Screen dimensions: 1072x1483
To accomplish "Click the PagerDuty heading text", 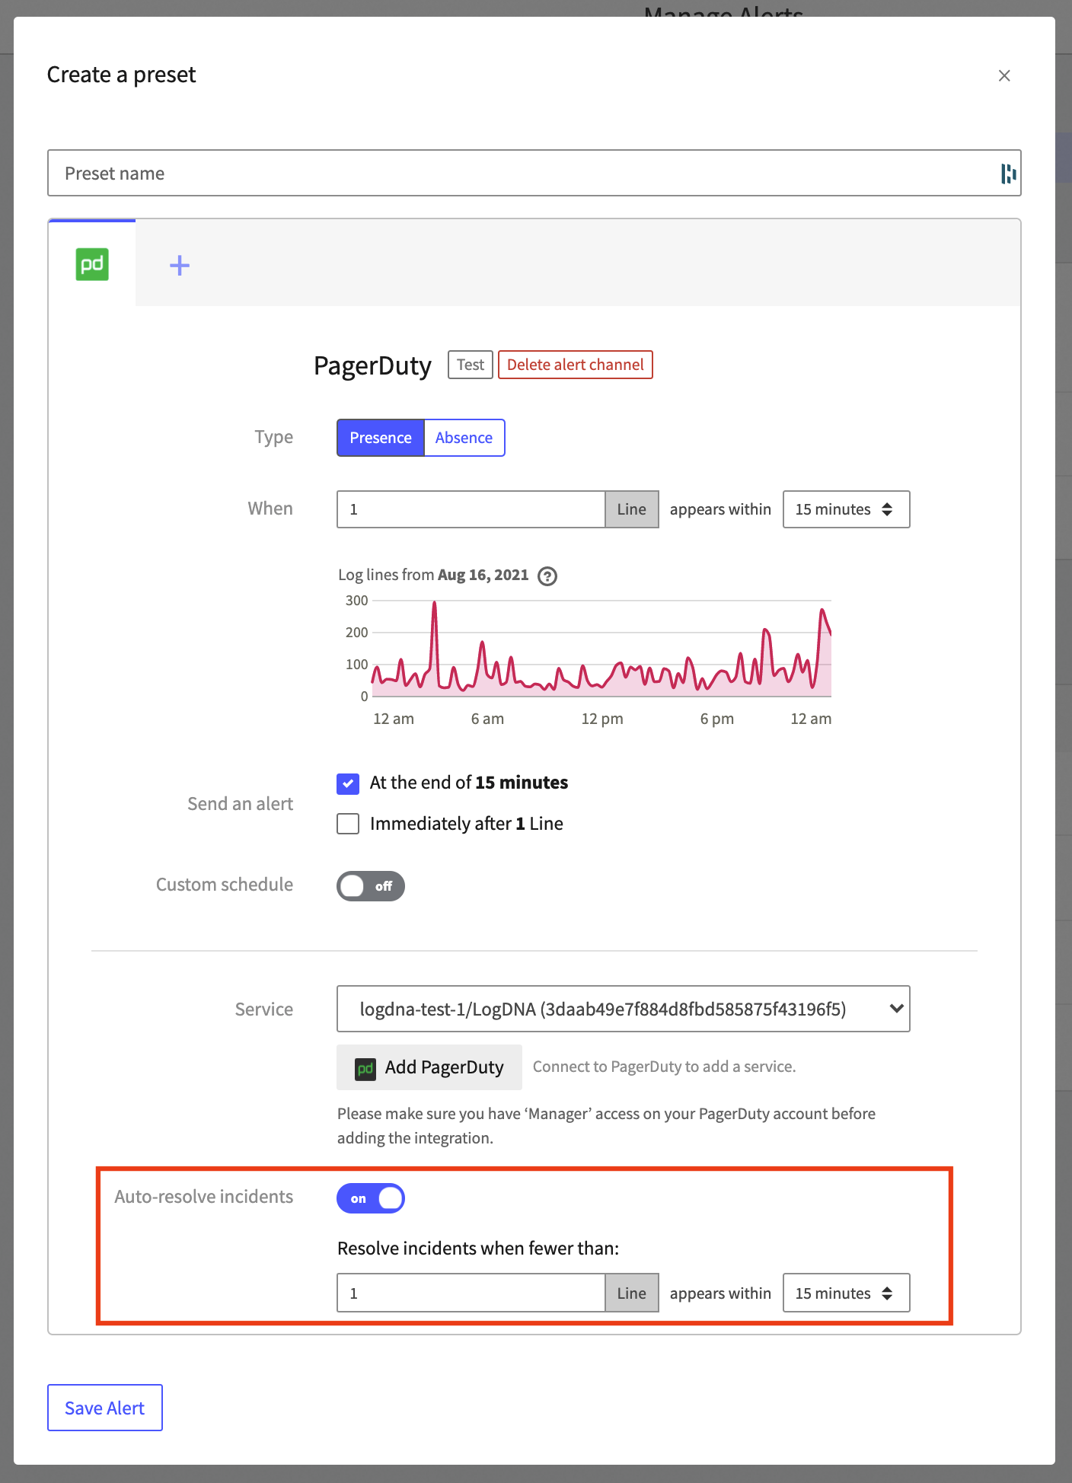I will (x=372, y=365).
